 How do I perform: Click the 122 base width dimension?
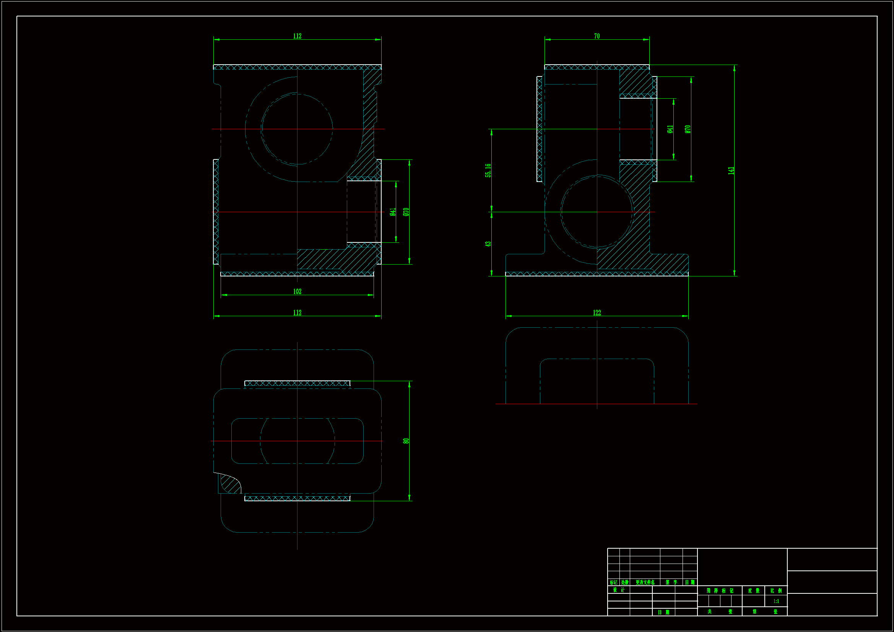tap(597, 312)
